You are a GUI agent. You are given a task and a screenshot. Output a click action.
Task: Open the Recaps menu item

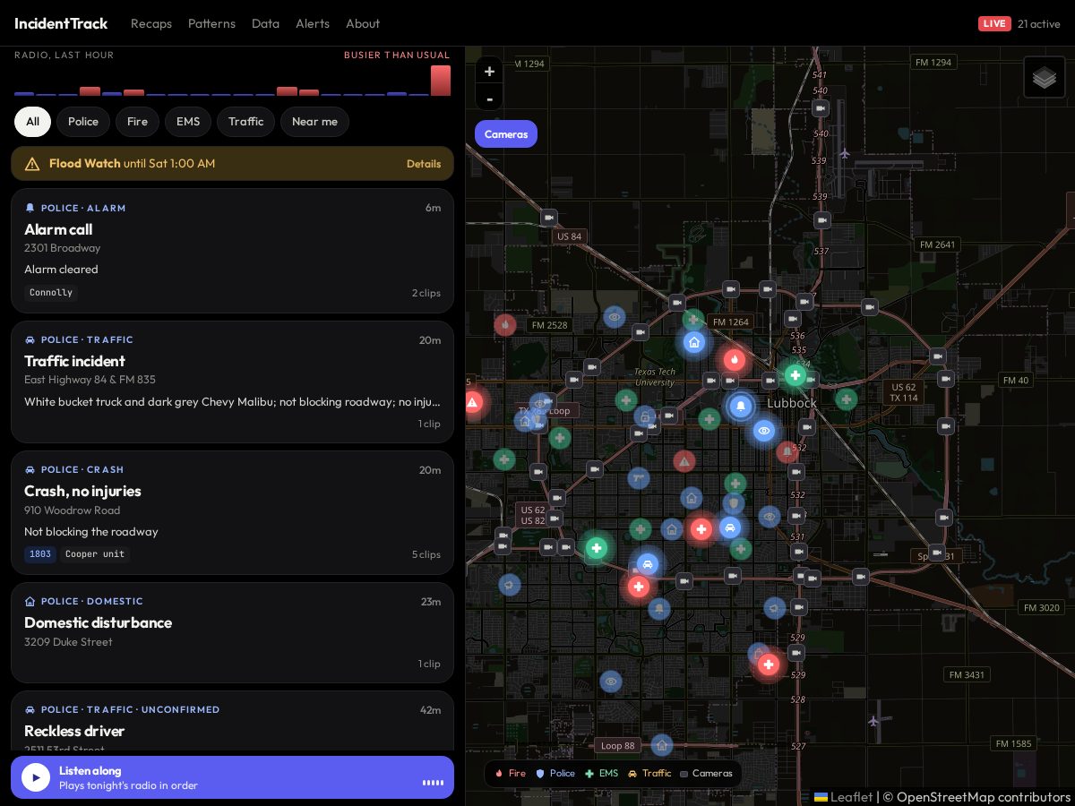151,23
